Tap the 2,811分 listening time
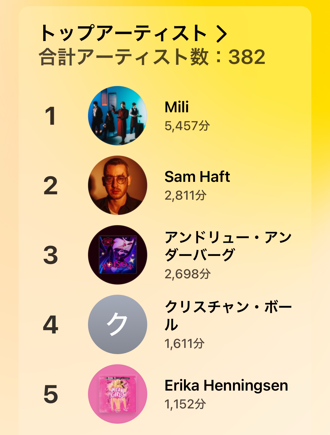This screenshot has height=435, width=330. 186,195
